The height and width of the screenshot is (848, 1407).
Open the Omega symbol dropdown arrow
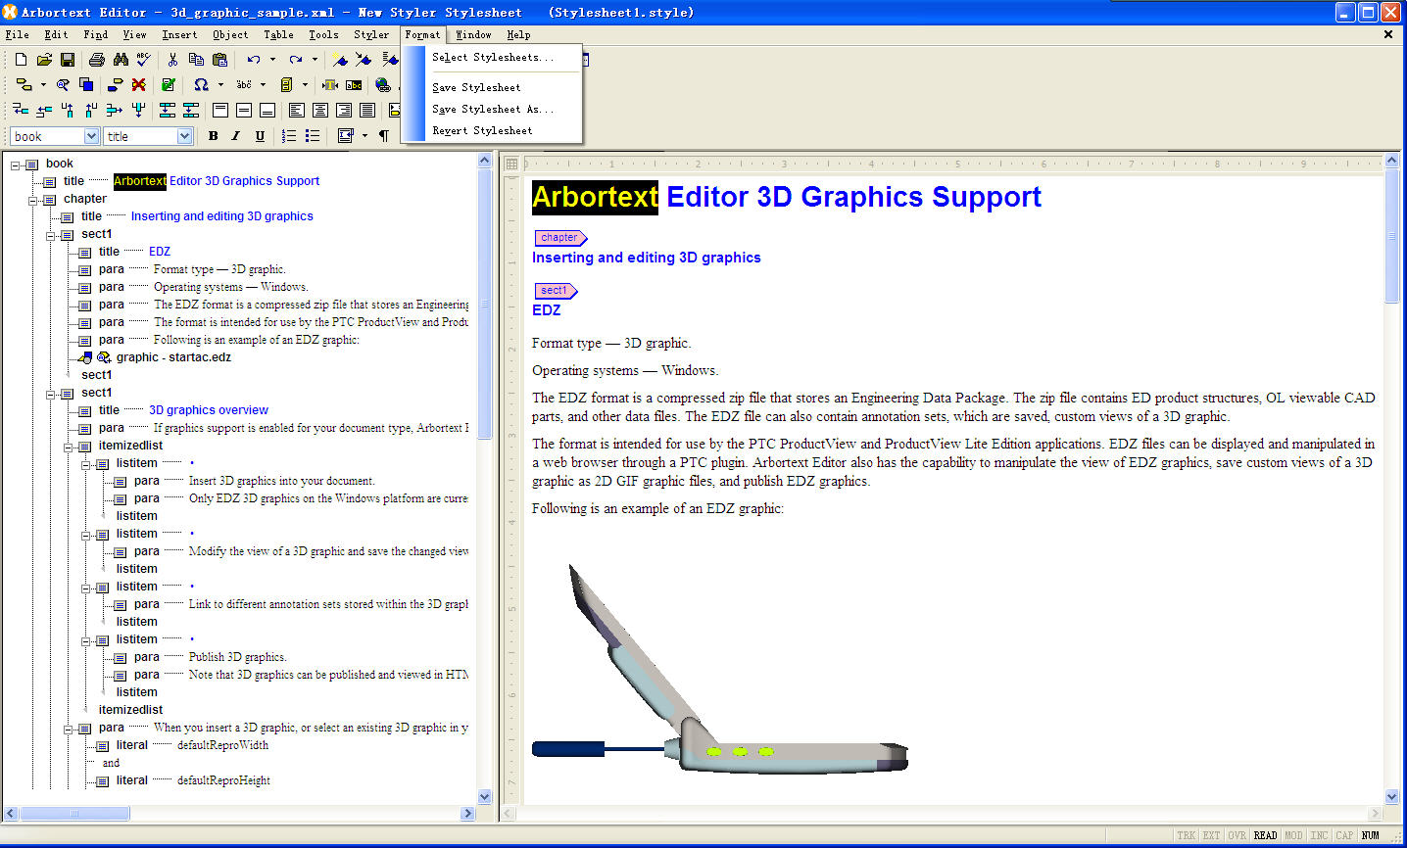click(220, 85)
